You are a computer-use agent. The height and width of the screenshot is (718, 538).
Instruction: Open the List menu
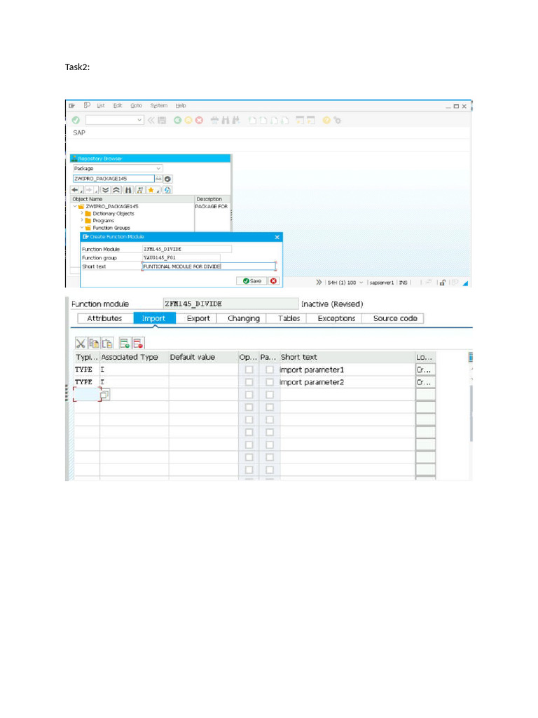101,106
